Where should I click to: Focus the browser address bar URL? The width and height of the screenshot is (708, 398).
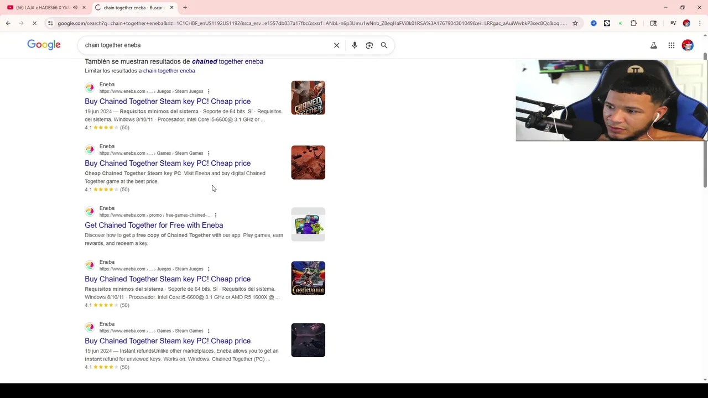(x=312, y=23)
